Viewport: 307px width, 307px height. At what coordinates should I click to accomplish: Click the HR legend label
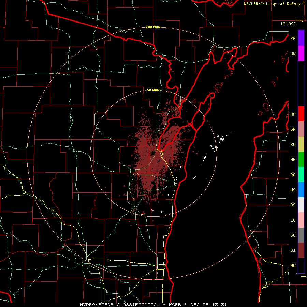293,160
